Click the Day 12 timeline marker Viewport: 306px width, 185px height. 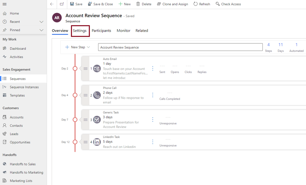[75, 142]
